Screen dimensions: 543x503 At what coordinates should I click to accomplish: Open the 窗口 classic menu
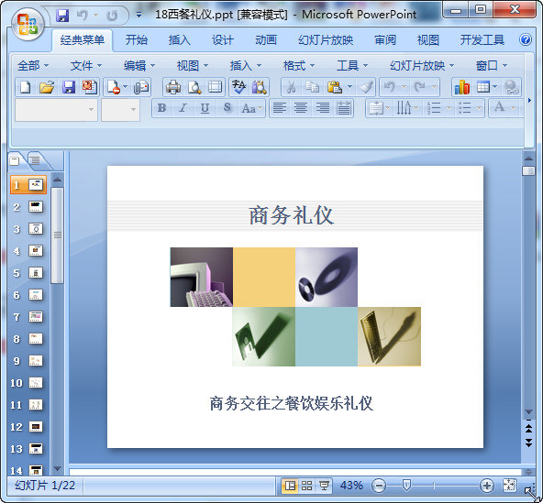pyautogui.click(x=491, y=65)
